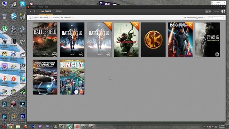Screen dimensions: 229x129
Task: Open the Battlefield 1942 game tile
Action: [45, 40]
